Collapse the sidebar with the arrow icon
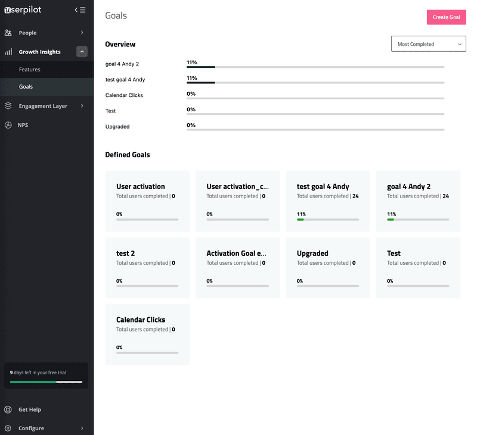477x435 pixels. tap(76, 10)
